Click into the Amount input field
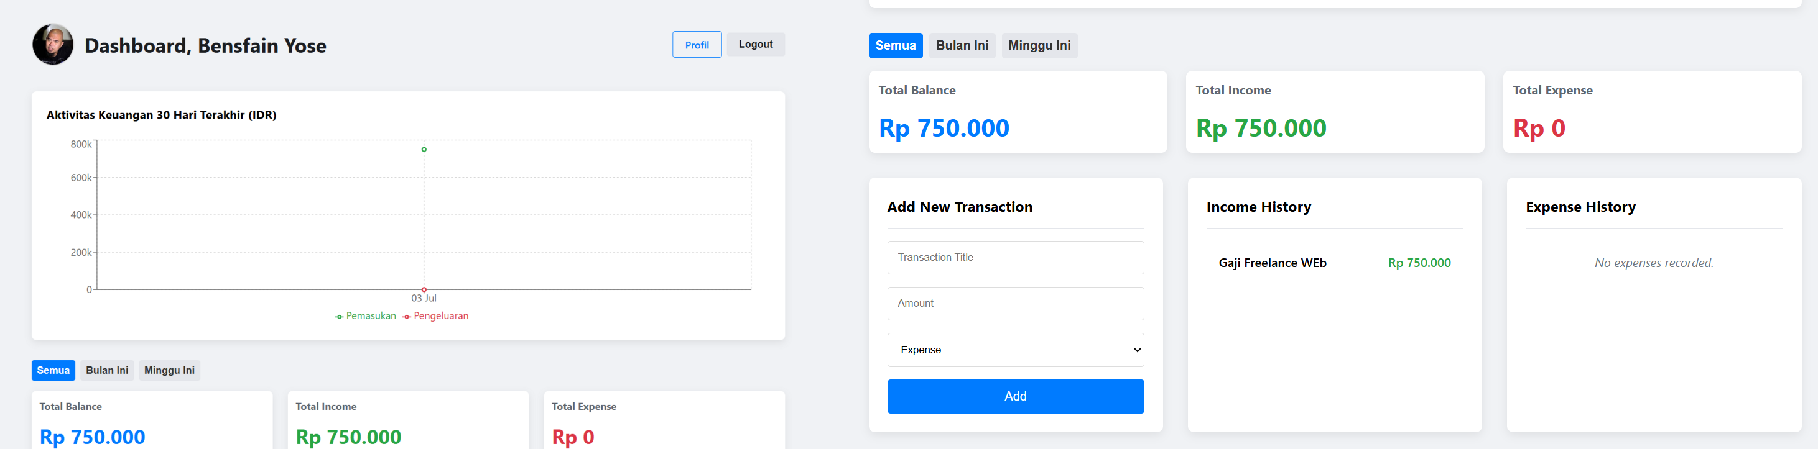The height and width of the screenshot is (449, 1818). pos(1015,303)
